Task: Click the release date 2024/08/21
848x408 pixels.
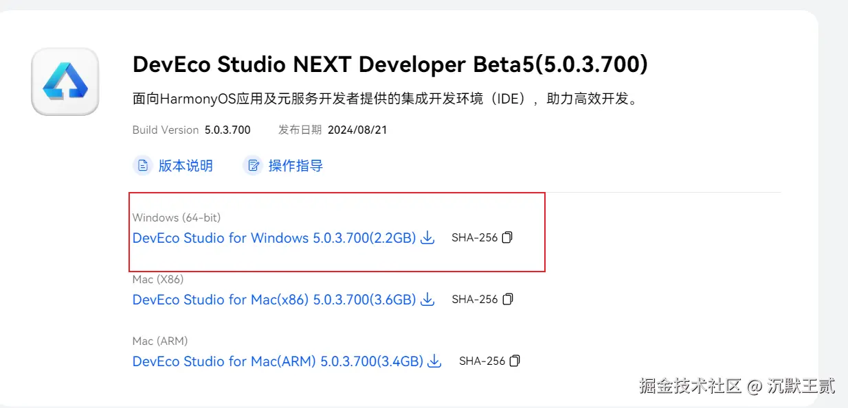Action: pos(357,130)
